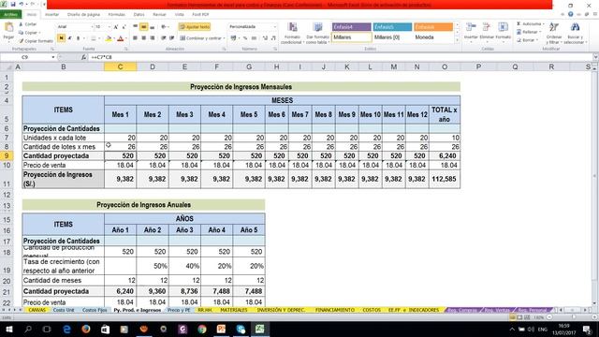
Task: Select column C header
Action: 120,66
